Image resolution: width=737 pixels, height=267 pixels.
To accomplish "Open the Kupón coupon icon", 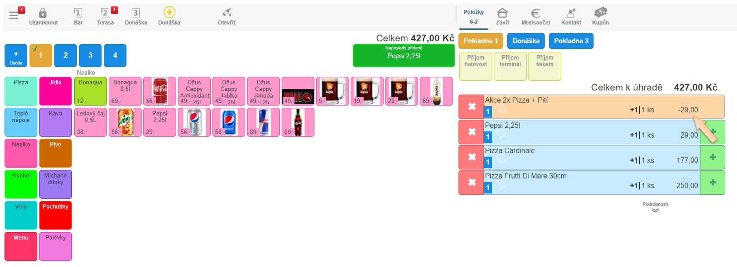I will [600, 13].
